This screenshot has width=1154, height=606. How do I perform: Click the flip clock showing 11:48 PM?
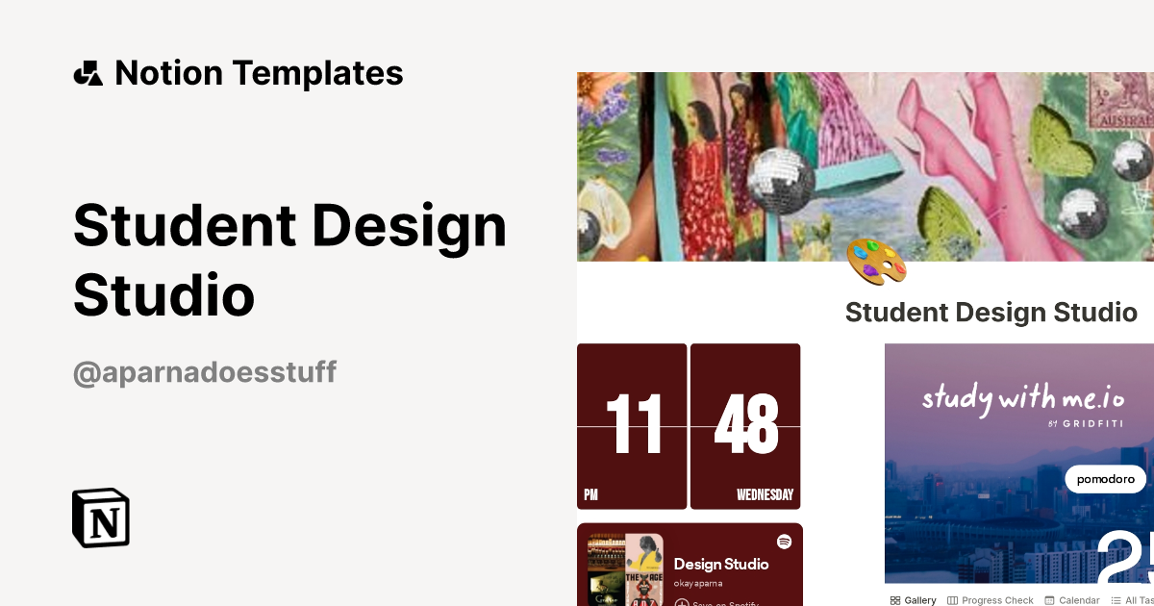pyautogui.click(x=689, y=426)
